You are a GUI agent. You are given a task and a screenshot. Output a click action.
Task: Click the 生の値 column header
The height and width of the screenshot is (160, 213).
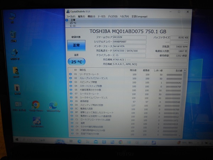[179, 71]
